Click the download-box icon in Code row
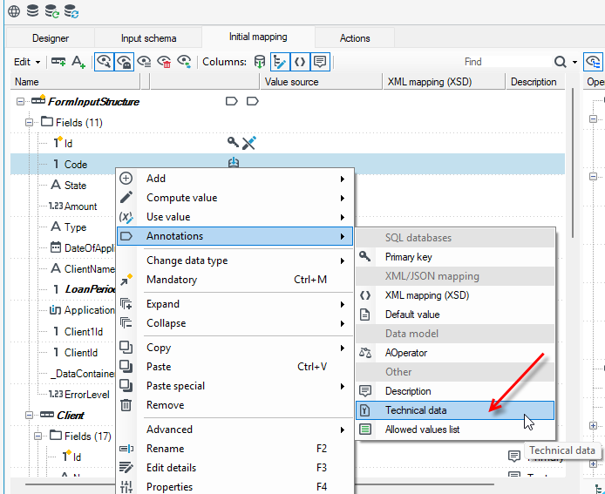Image resolution: width=605 pixels, height=494 pixels. point(234,163)
